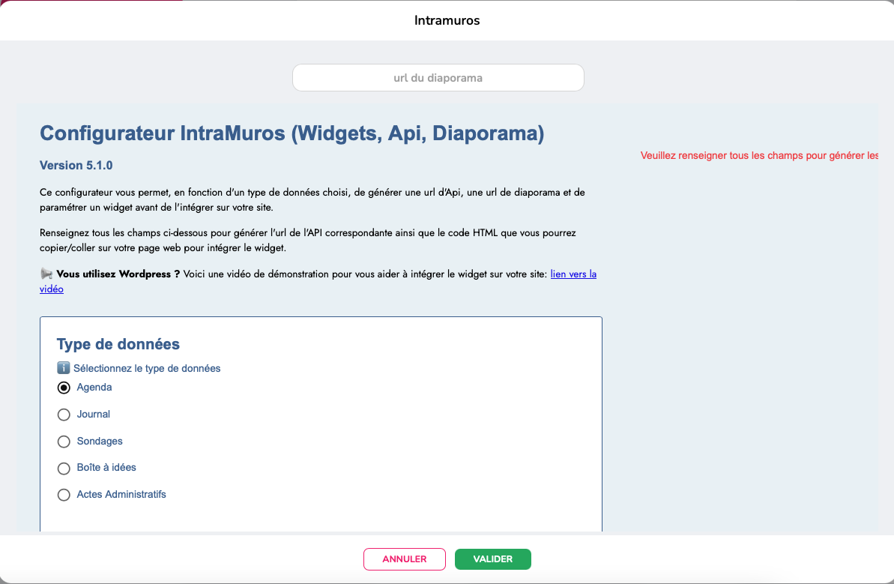Focus the 'url du diaporama' input field
Image resolution: width=894 pixels, height=584 pixels.
point(438,77)
